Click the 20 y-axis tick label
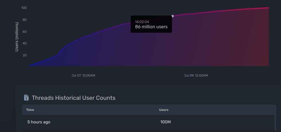The image size is (281, 132). [x=25, y=55]
